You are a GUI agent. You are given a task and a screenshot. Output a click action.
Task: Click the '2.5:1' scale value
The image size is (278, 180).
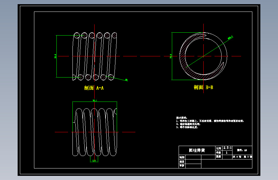227,148
